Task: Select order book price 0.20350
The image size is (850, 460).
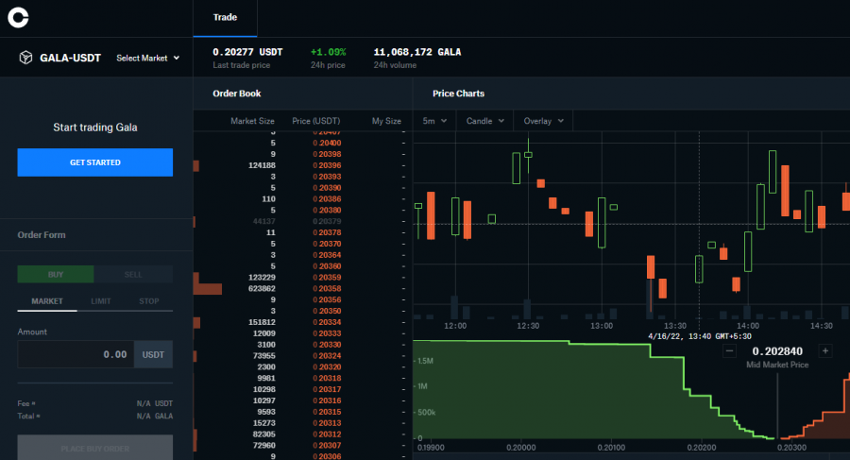Action: click(x=327, y=311)
